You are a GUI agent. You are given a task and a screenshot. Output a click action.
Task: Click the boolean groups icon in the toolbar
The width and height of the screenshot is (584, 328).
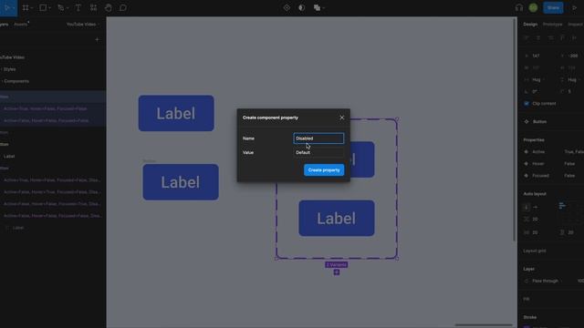317,7
